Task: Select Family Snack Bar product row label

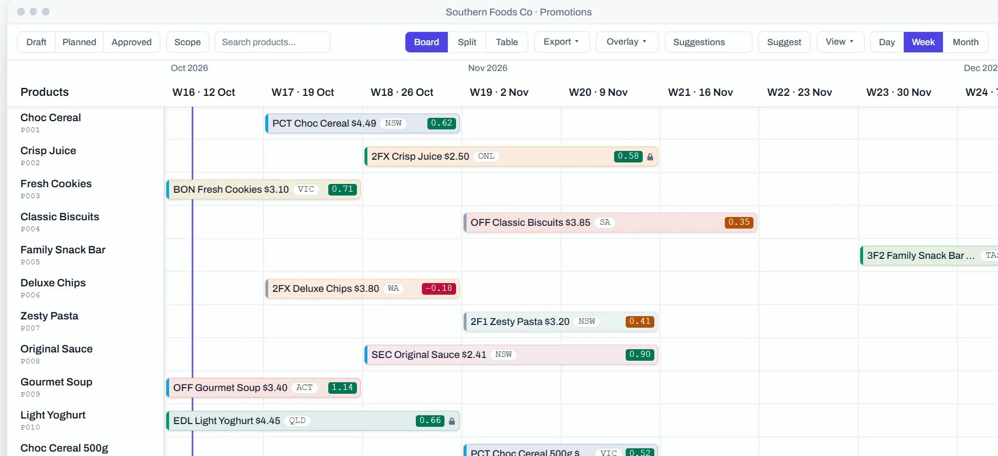Action: click(x=63, y=249)
